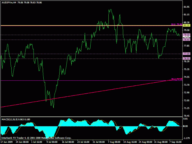Click the 38.2 74.18 Fibonacci level label

(x=177, y=79)
